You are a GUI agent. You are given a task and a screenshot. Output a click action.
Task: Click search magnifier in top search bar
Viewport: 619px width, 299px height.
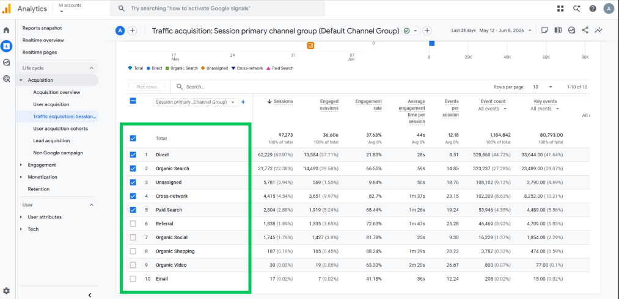(x=122, y=9)
